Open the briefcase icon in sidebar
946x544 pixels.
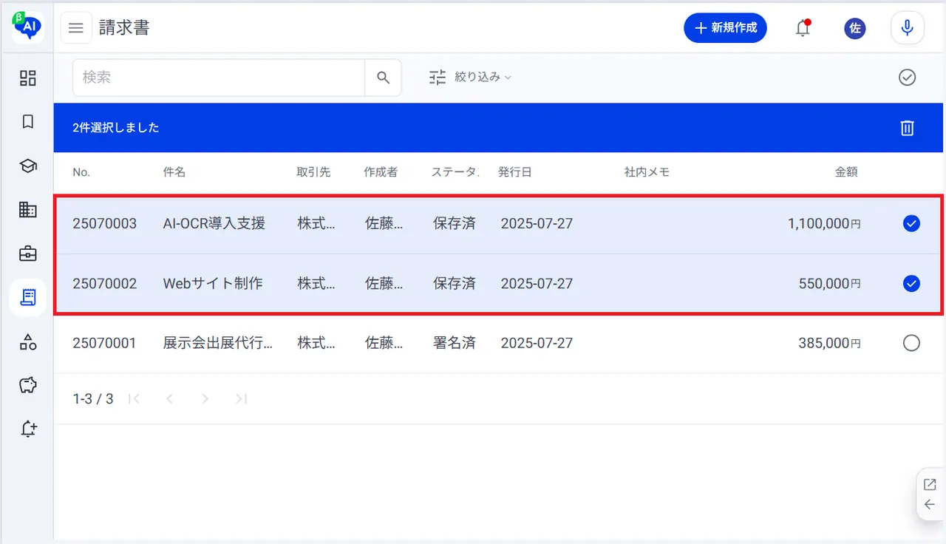pyautogui.click(x=28, y=254)
